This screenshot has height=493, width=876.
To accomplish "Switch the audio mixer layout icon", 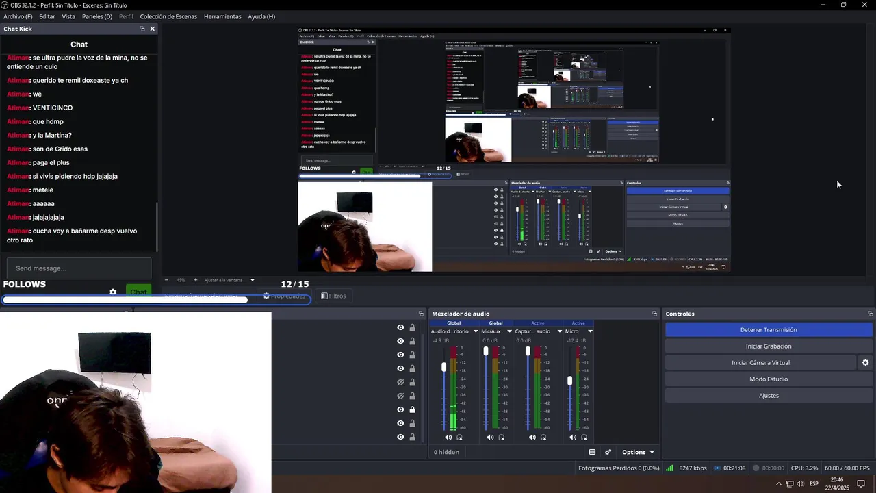I will coord(592,452).
